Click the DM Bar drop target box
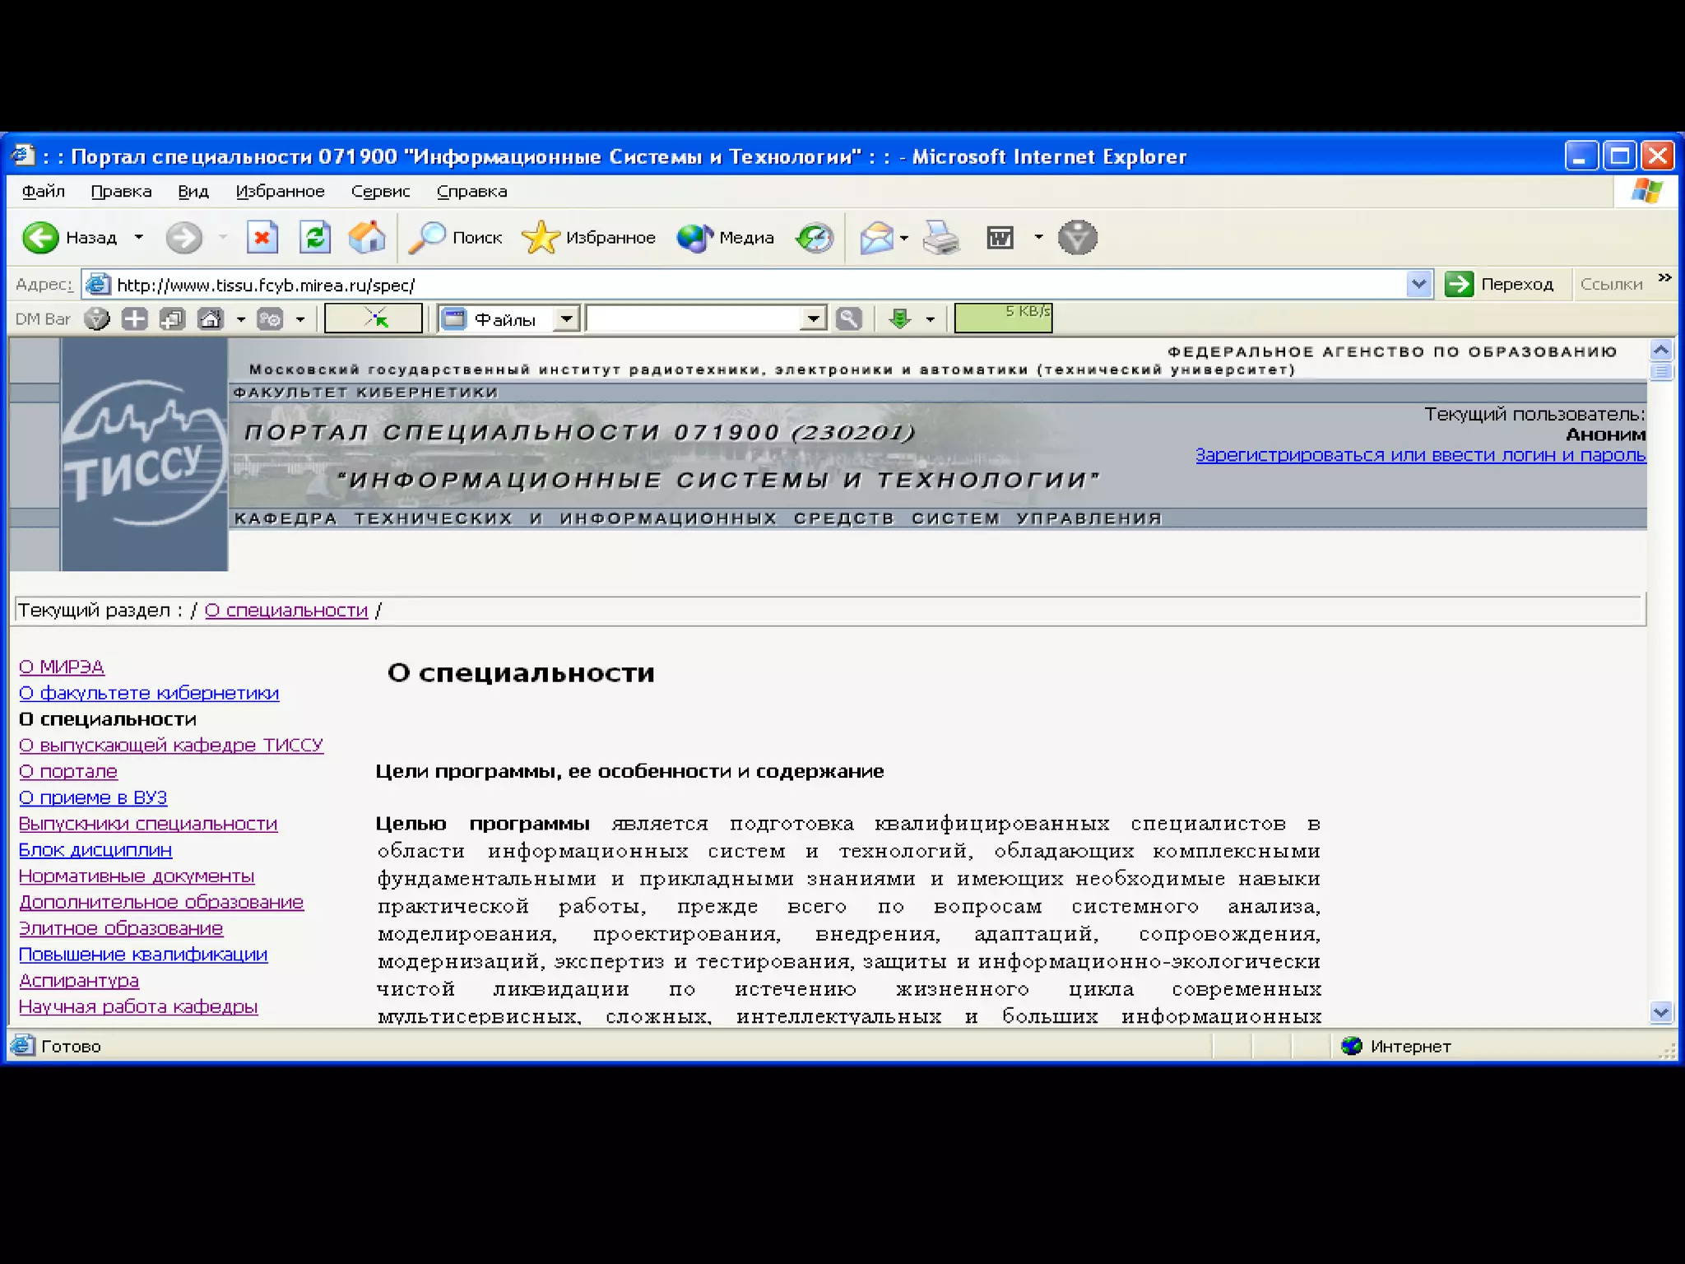Viewport: 1685px width, 1264px height. (374, 318)
